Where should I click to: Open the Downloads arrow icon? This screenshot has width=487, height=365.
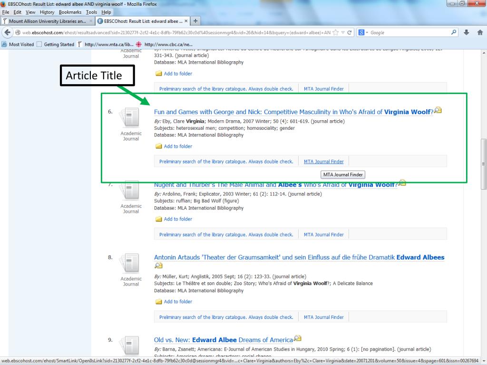(466, 32)
